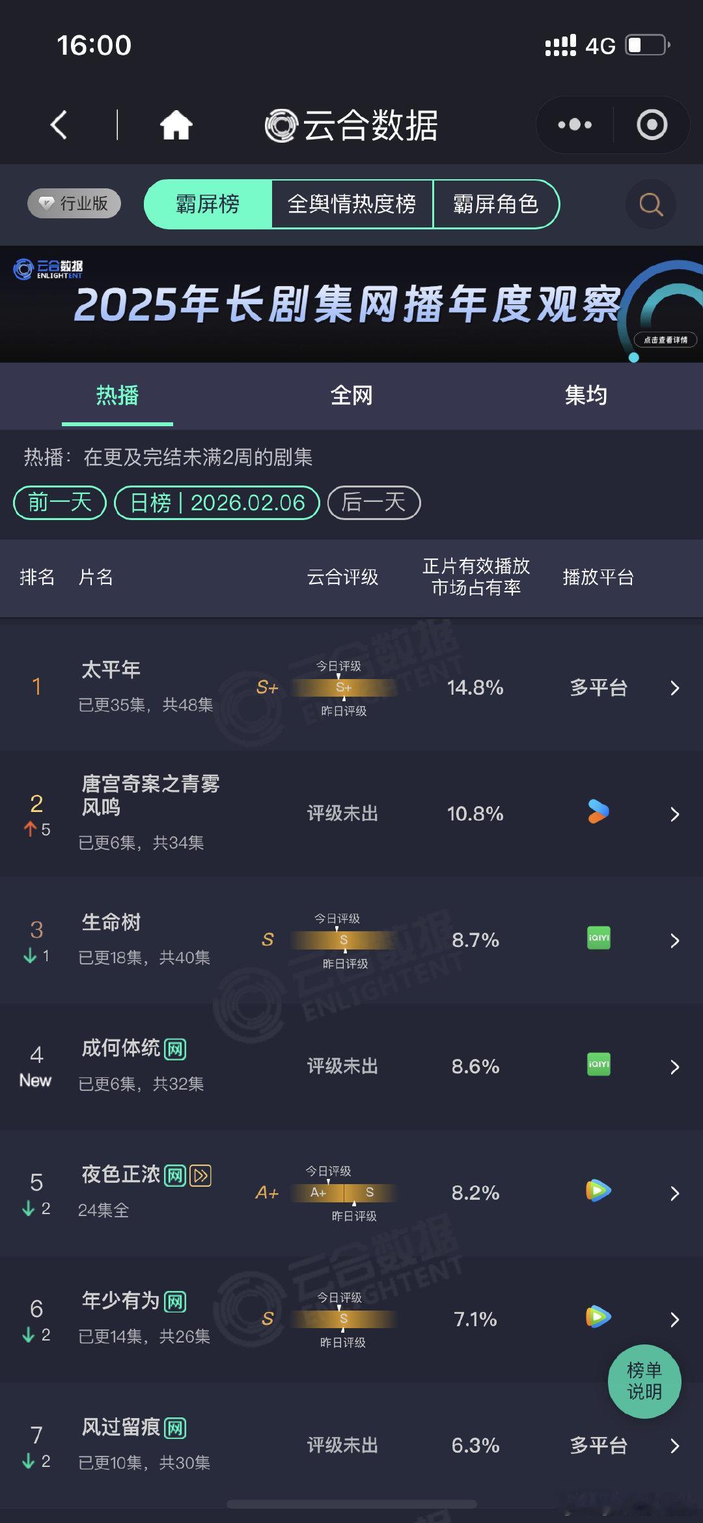
Task: Switch to 全舆情热度榜 segment
Action: [353, 204]
